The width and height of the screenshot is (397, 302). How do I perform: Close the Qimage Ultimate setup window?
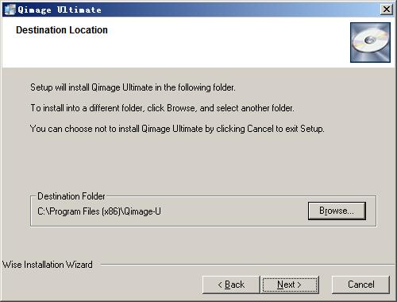[x=387, y=10]
